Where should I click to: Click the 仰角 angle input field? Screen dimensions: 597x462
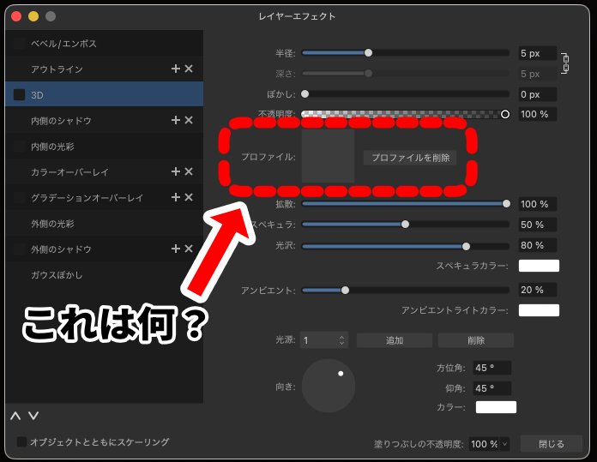[x=491, y=388]
